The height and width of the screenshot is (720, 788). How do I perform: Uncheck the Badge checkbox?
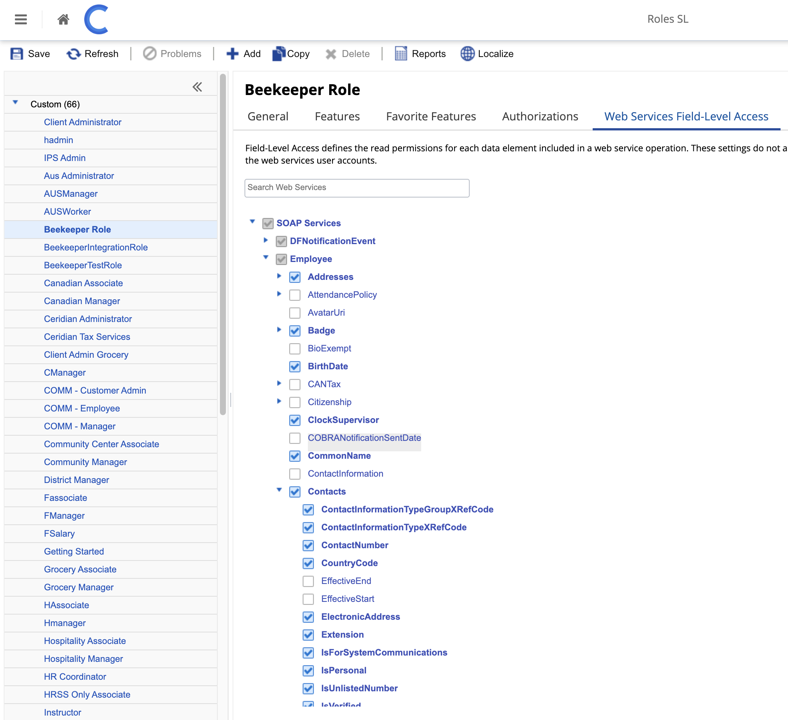pos(295,331)
